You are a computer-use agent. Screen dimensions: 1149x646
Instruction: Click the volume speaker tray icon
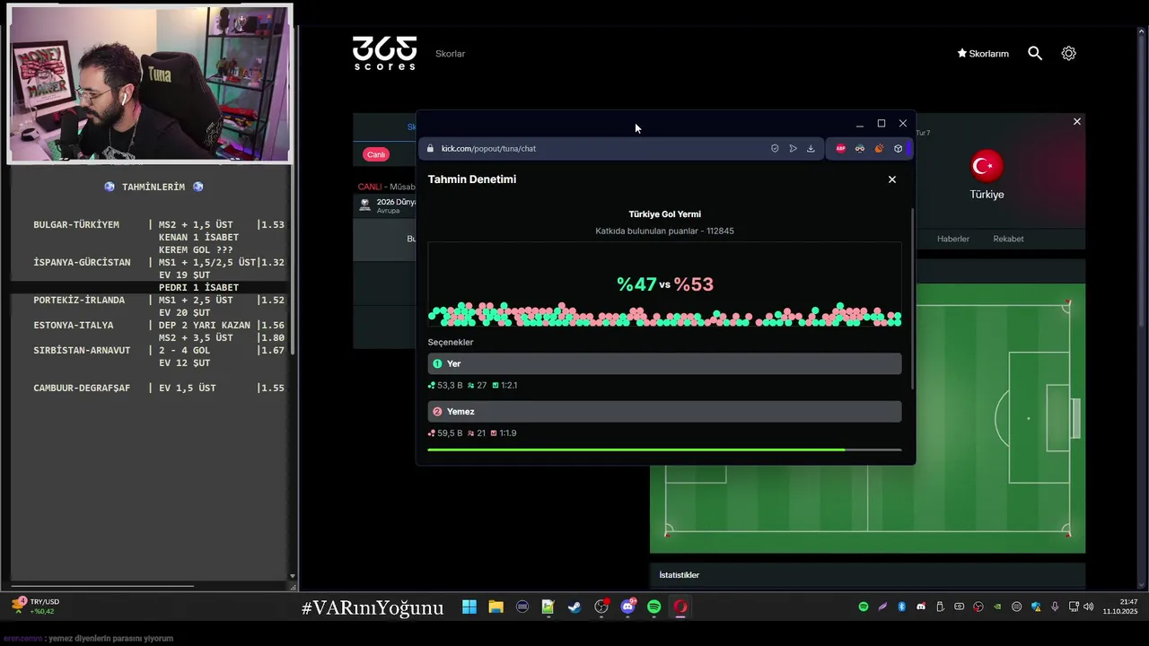[x=1088, y=607]
